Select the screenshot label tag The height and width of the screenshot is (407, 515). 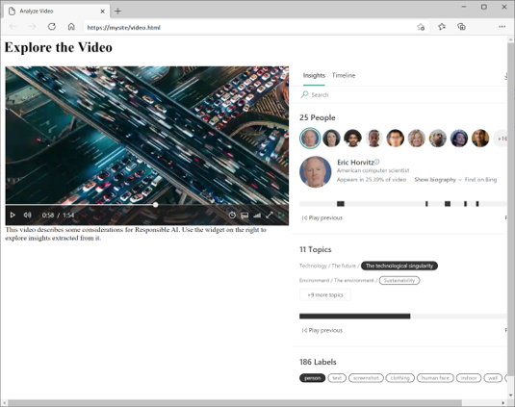[366, 378]
